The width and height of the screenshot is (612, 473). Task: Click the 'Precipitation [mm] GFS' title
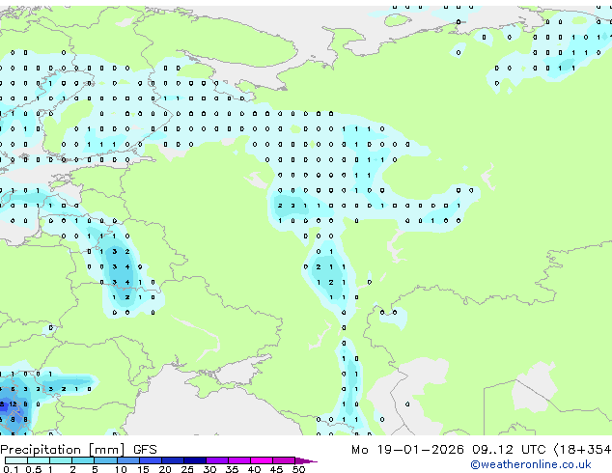[x=78, y=450]
